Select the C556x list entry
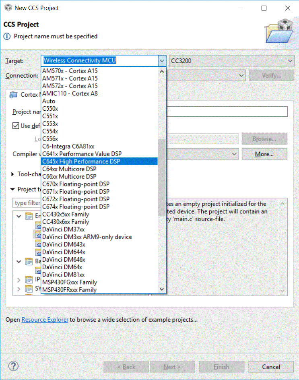 coord(99,138)
